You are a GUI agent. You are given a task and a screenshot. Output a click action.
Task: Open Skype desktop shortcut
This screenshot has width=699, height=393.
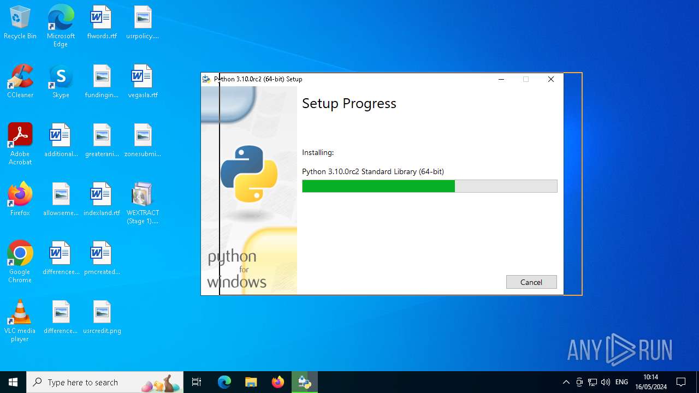(x=61, y=82)
